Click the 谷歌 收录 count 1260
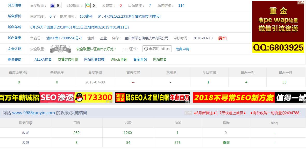Image resolution: width=306 pixels, height=149 pixels. point(128,133)
